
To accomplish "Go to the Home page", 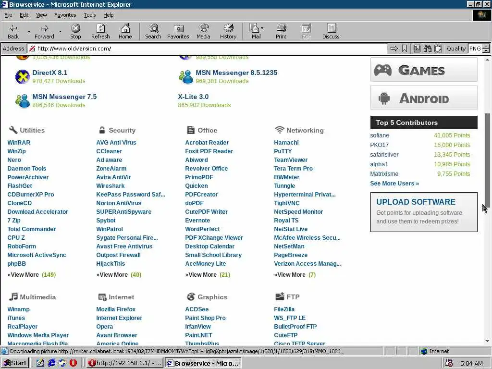I will [125, 31].
